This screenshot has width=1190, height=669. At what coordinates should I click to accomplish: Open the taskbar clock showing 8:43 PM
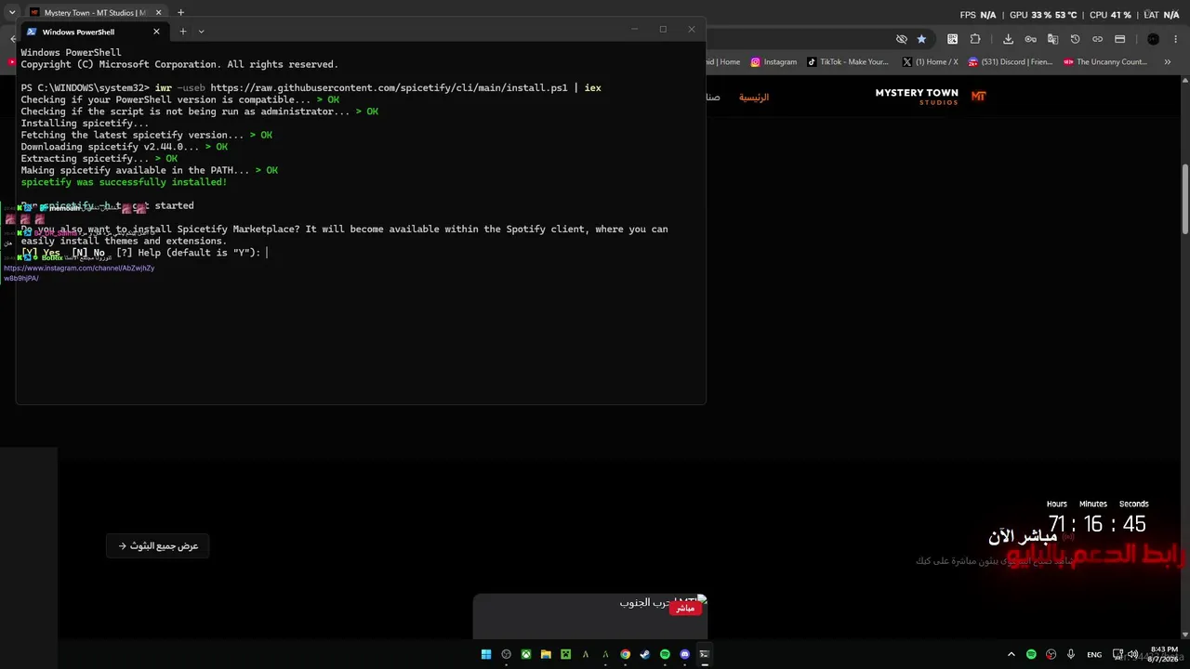(1163, 654)
